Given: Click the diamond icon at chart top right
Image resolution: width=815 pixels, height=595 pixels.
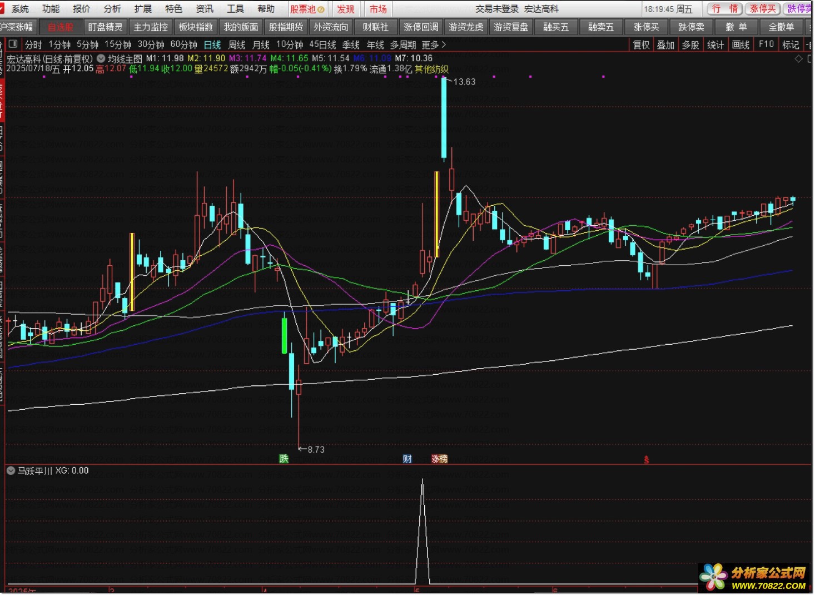Looking at the screenshot, I should pos(799,58).
